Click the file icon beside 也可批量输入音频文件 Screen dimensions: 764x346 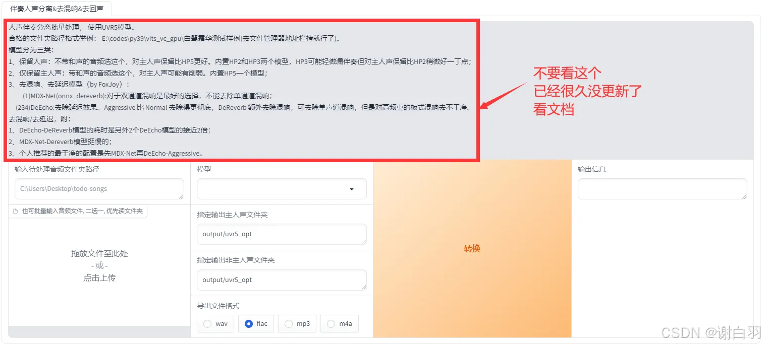coord(15,212)
